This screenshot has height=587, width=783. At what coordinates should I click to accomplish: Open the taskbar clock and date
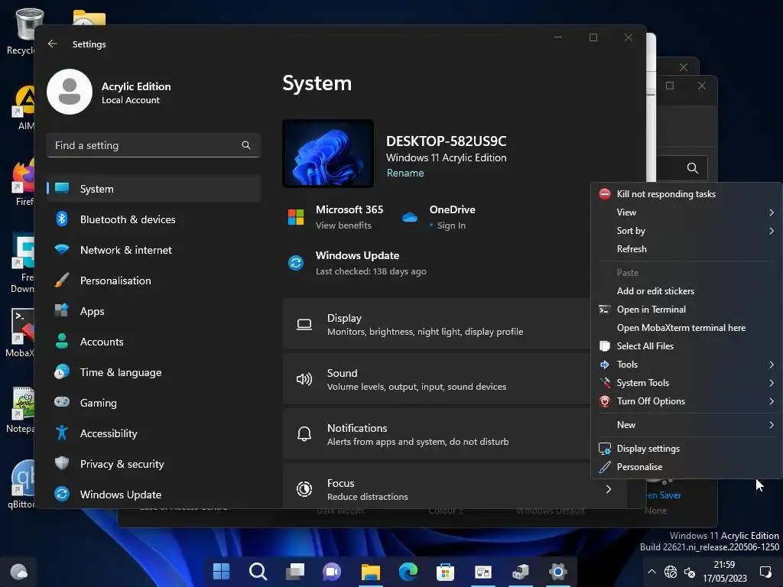[x=725, y=572]
